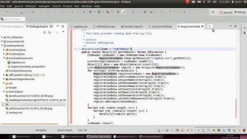Screen dimensions: 247x139
Task: Click the rightmost T icon in status bar
Action: tap(244, 131)
